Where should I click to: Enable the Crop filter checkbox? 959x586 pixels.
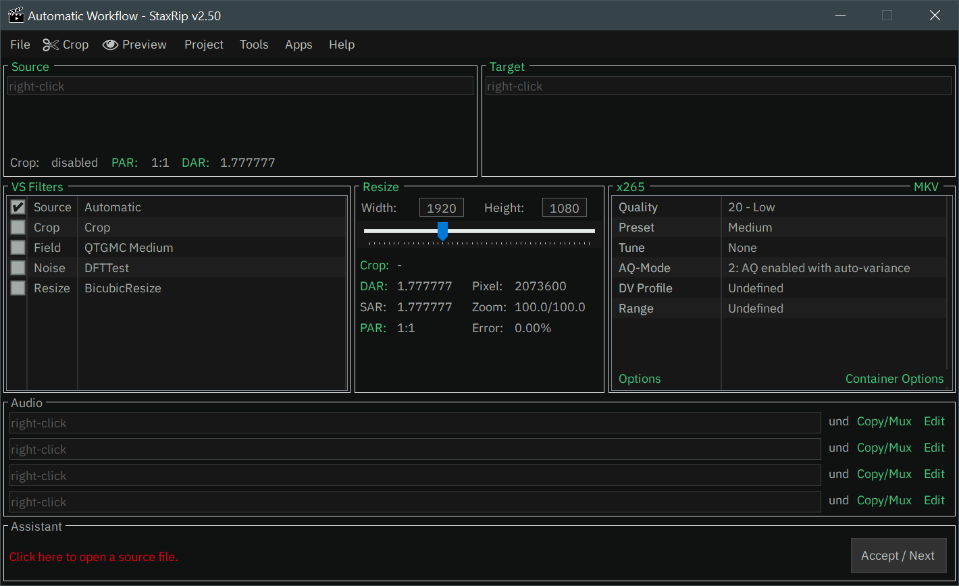tap(18, 228)
